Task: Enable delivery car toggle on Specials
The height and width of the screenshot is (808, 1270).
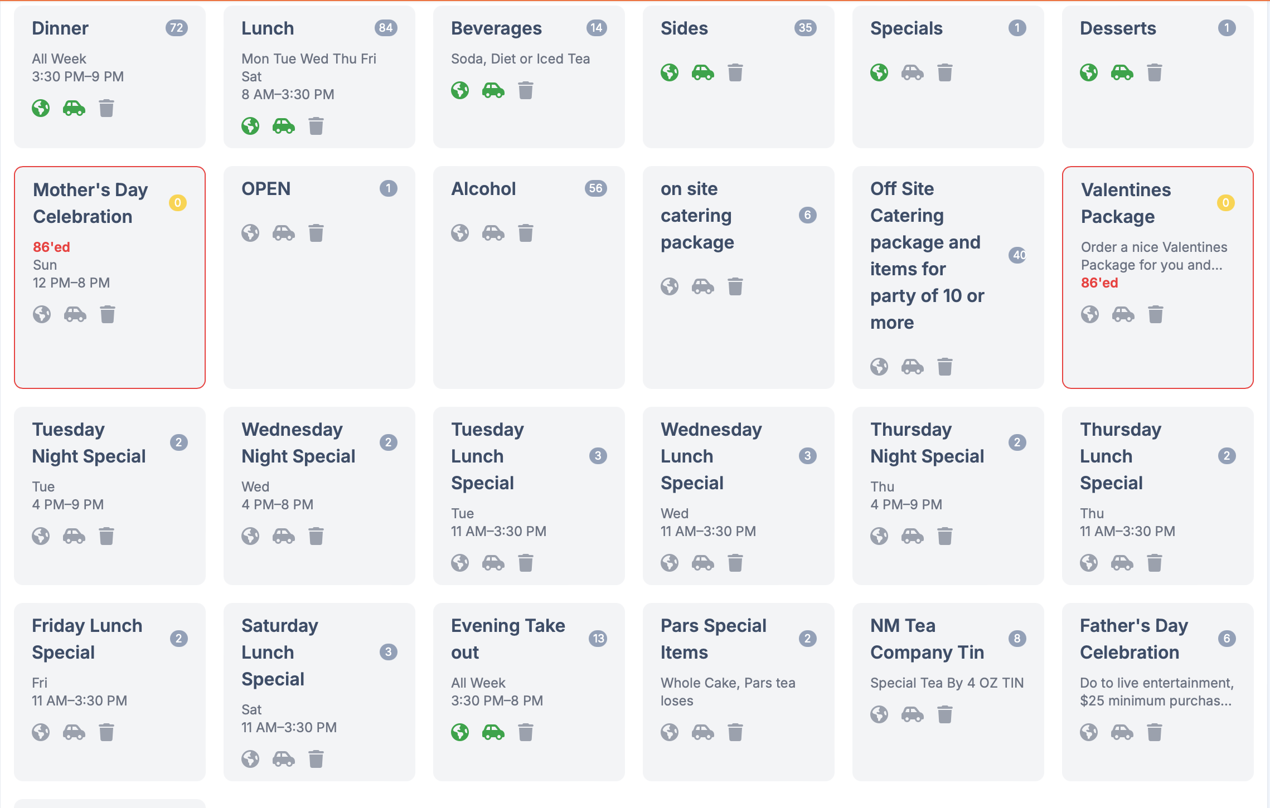Action: click(x=913, y=72)
